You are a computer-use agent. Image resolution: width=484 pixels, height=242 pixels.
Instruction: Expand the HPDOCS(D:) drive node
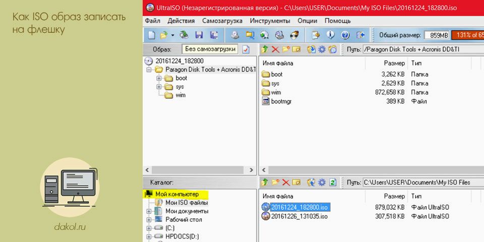pyautogui.click(x=149, y=237)
